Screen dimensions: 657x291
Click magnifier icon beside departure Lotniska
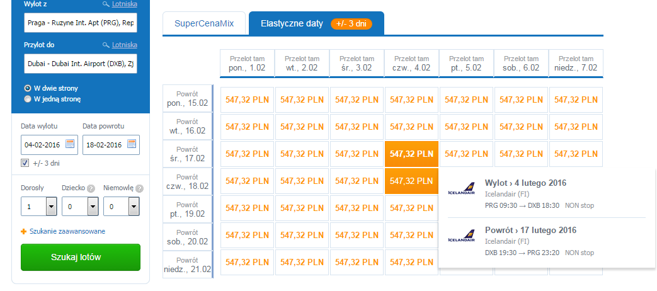[x=106, y=4]
